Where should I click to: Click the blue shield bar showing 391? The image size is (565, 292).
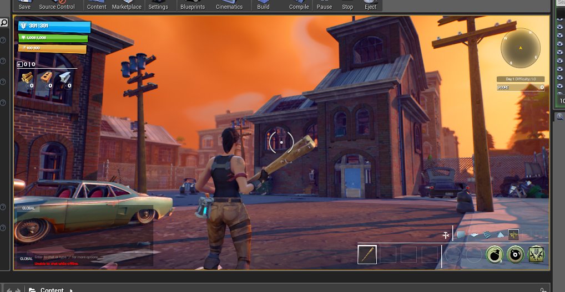point(54,26)
